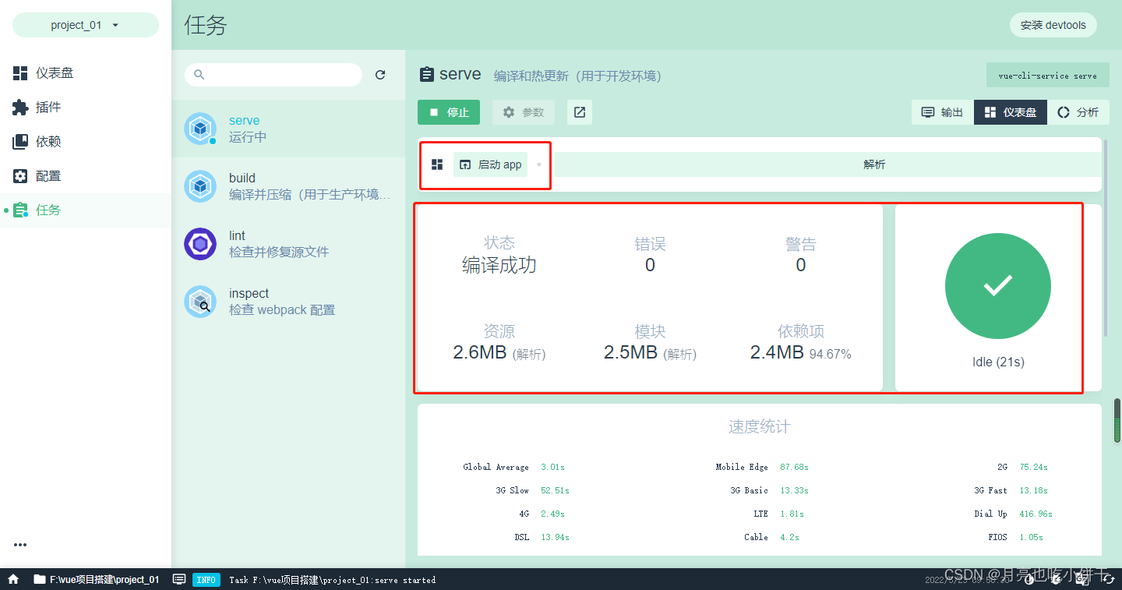Select the build task in list
This screenshot has height=590, width=1122.
(x=288, y=186)
